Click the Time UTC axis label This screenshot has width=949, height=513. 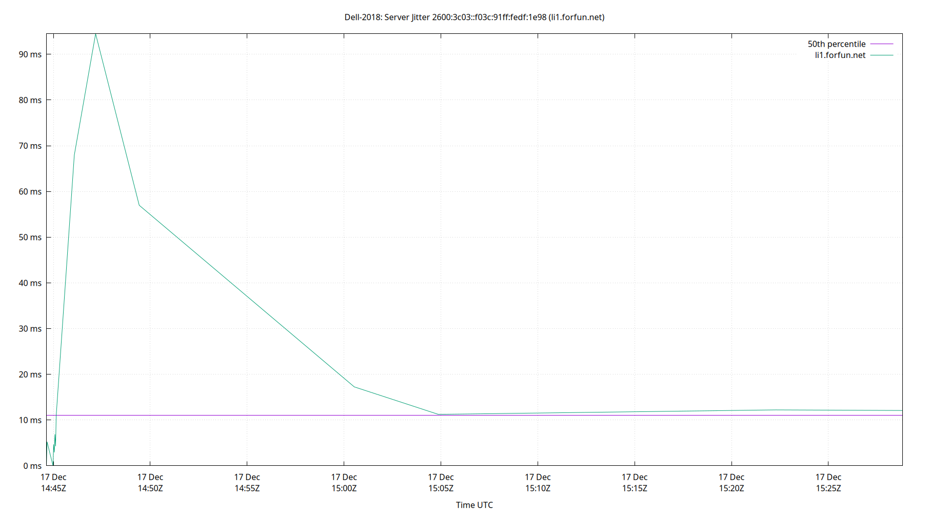(x=474, y=505)
